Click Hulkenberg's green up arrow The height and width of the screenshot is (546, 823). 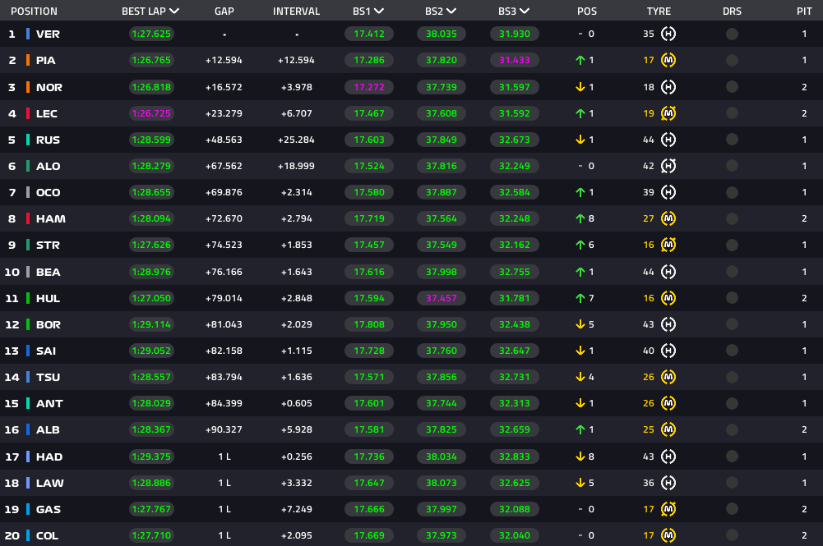pyautogui.click(x=580, y=298)
